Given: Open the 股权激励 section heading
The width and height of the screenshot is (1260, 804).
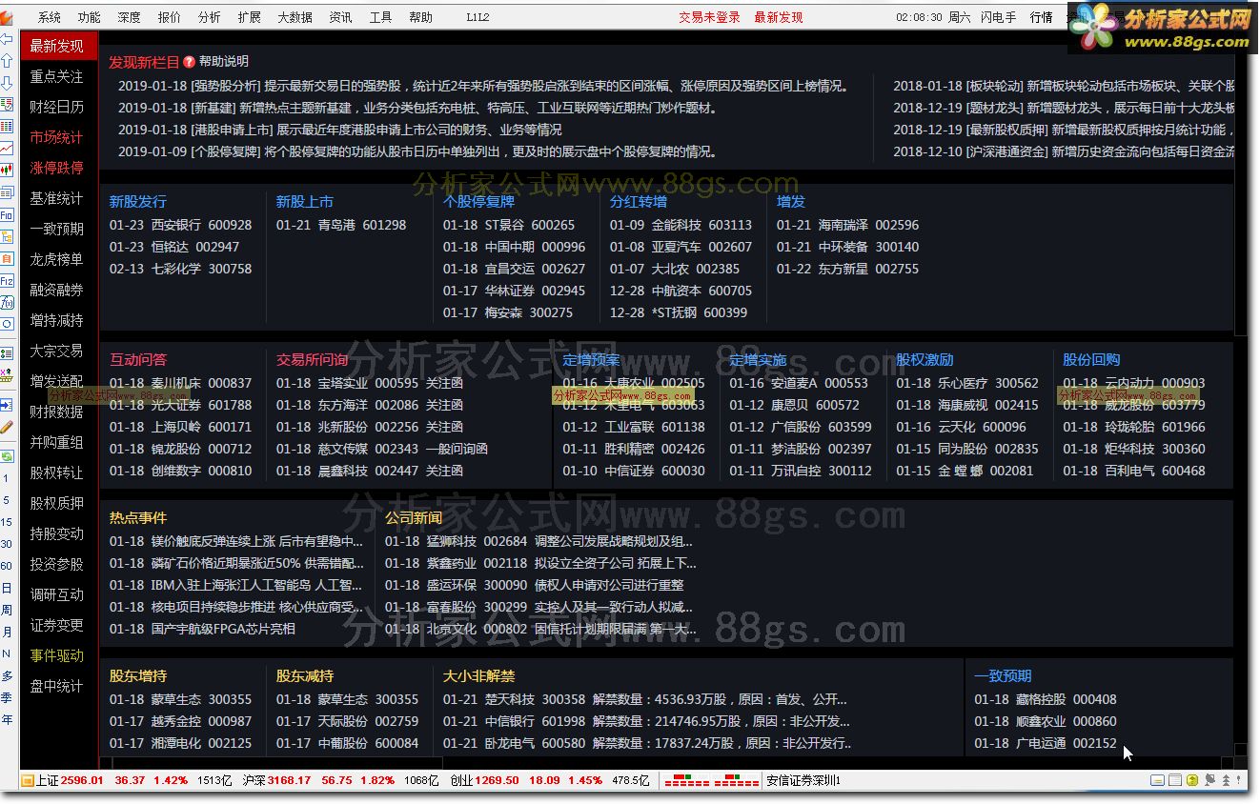Looking at the screenshot, I should [x=925, y=359].
